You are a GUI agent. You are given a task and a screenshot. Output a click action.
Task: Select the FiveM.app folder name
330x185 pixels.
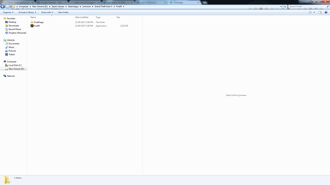coord(39,22)
